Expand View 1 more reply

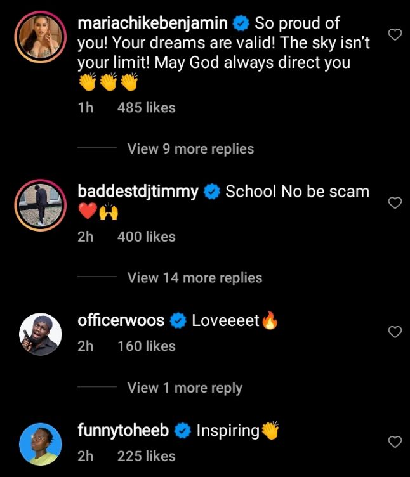(185, 388)
